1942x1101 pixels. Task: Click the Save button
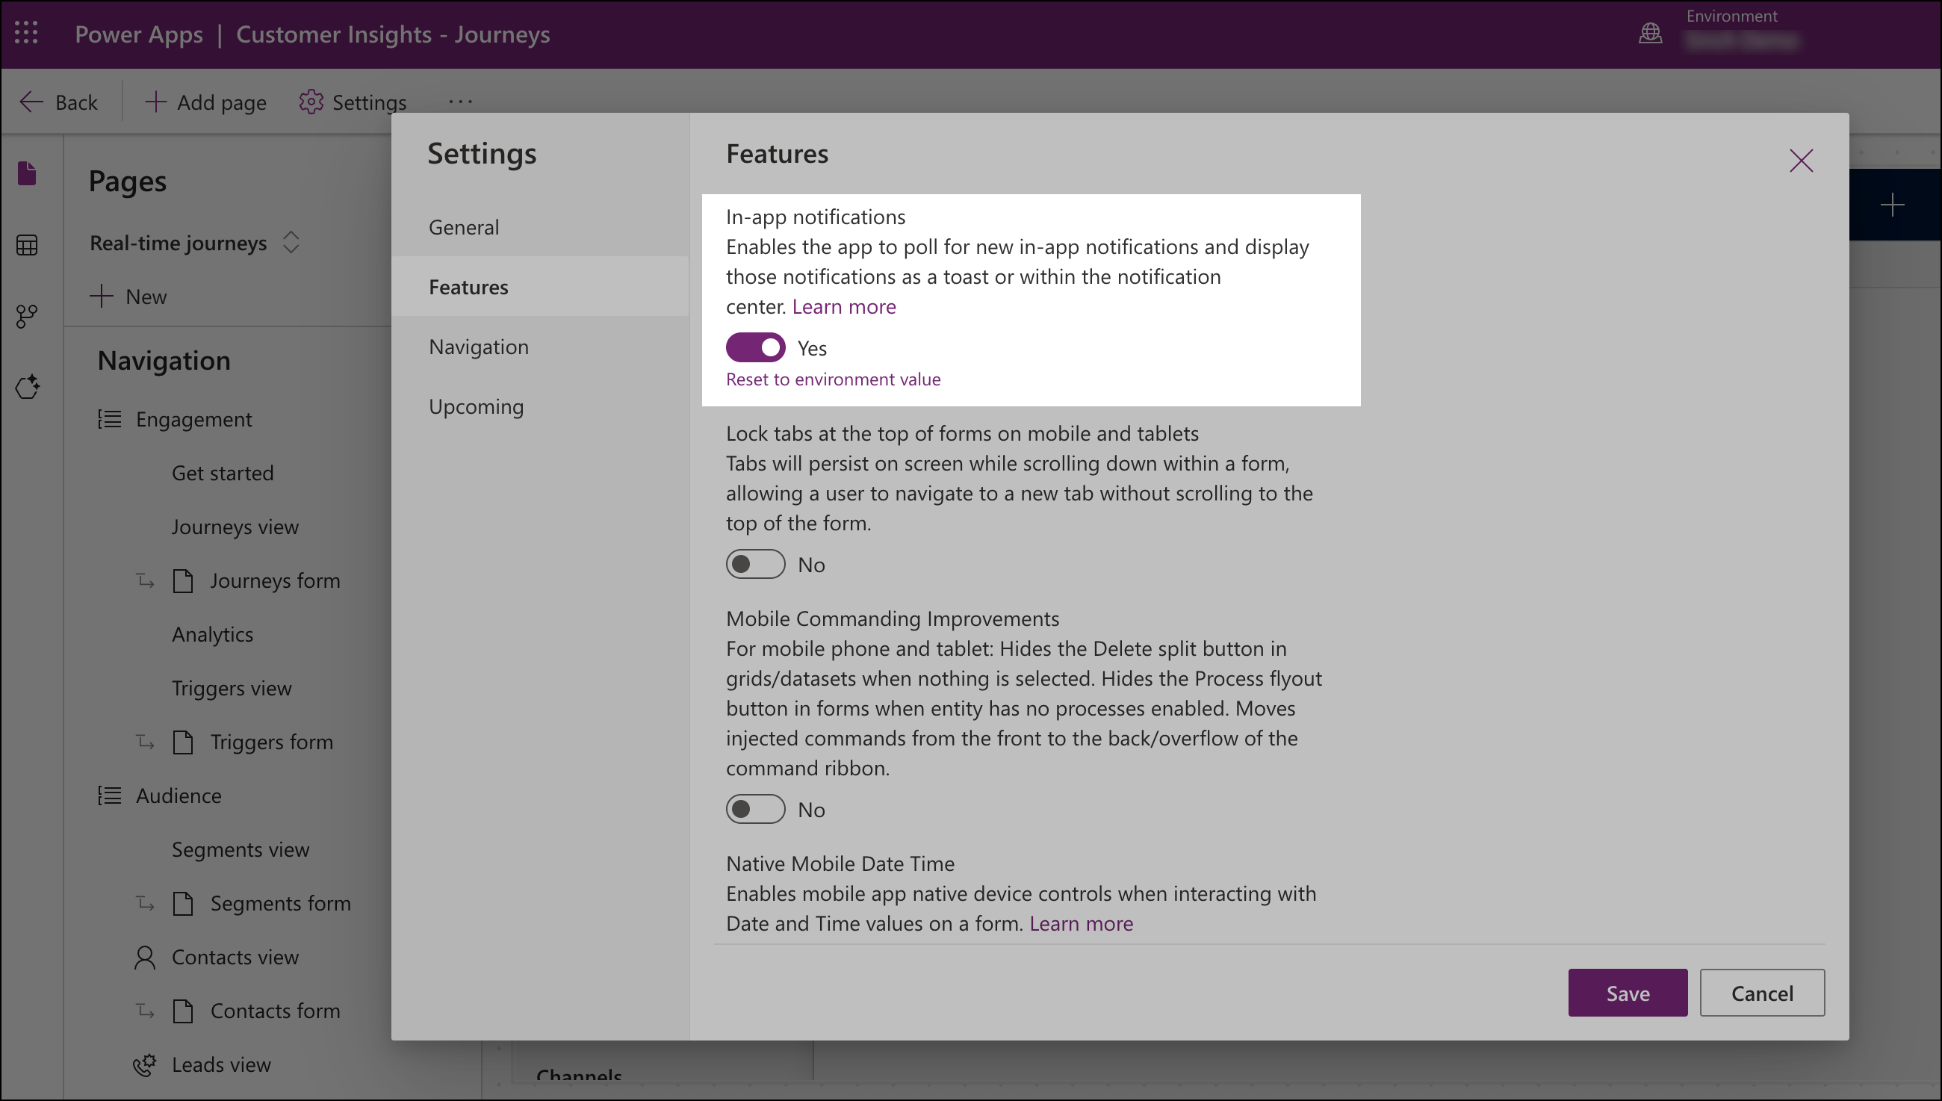(x=1628, y=993)
